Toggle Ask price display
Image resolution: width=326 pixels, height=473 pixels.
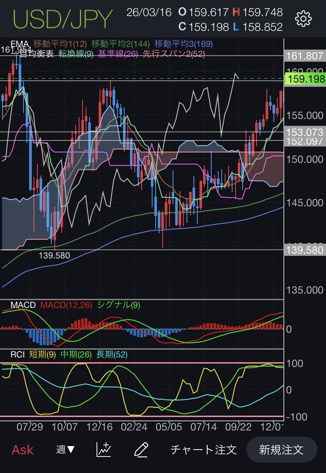23,450
